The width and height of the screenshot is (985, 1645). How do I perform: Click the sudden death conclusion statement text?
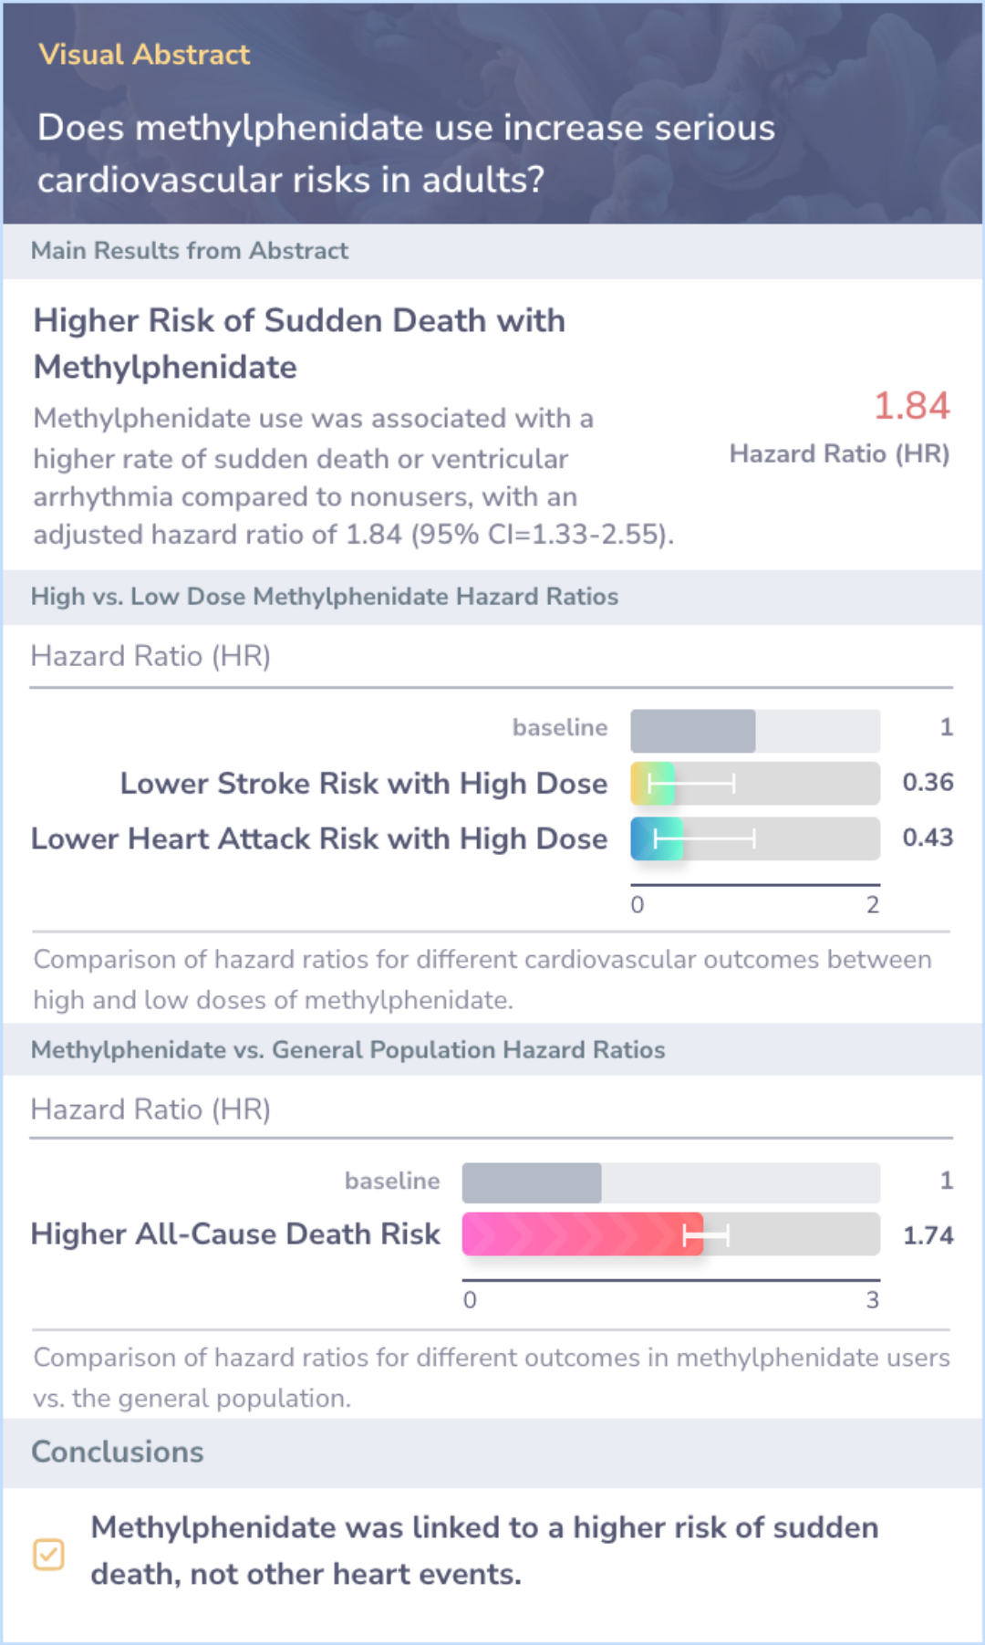click(484, 1551)
